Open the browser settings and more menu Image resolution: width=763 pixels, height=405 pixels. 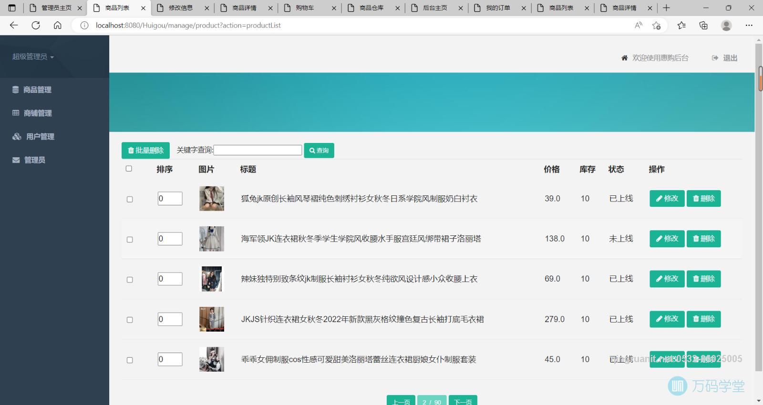(x=749, y=25)
